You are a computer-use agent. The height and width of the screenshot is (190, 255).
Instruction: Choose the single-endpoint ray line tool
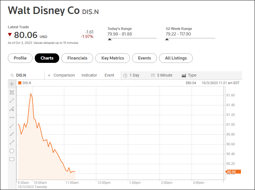tap(12, 126)
